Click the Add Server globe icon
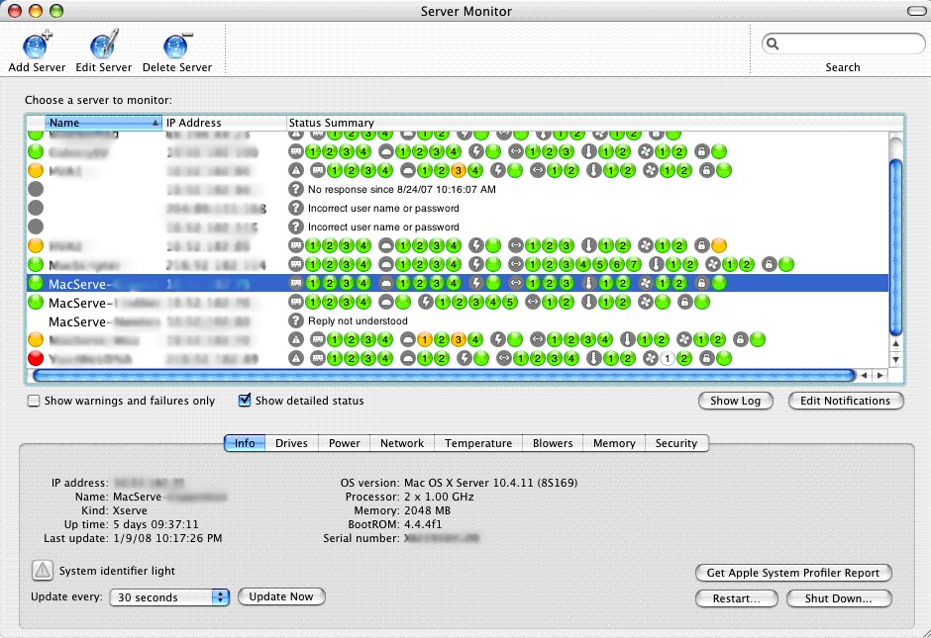Screen dimensions: 931x638 pyautogui.click(x=37, y=46)
